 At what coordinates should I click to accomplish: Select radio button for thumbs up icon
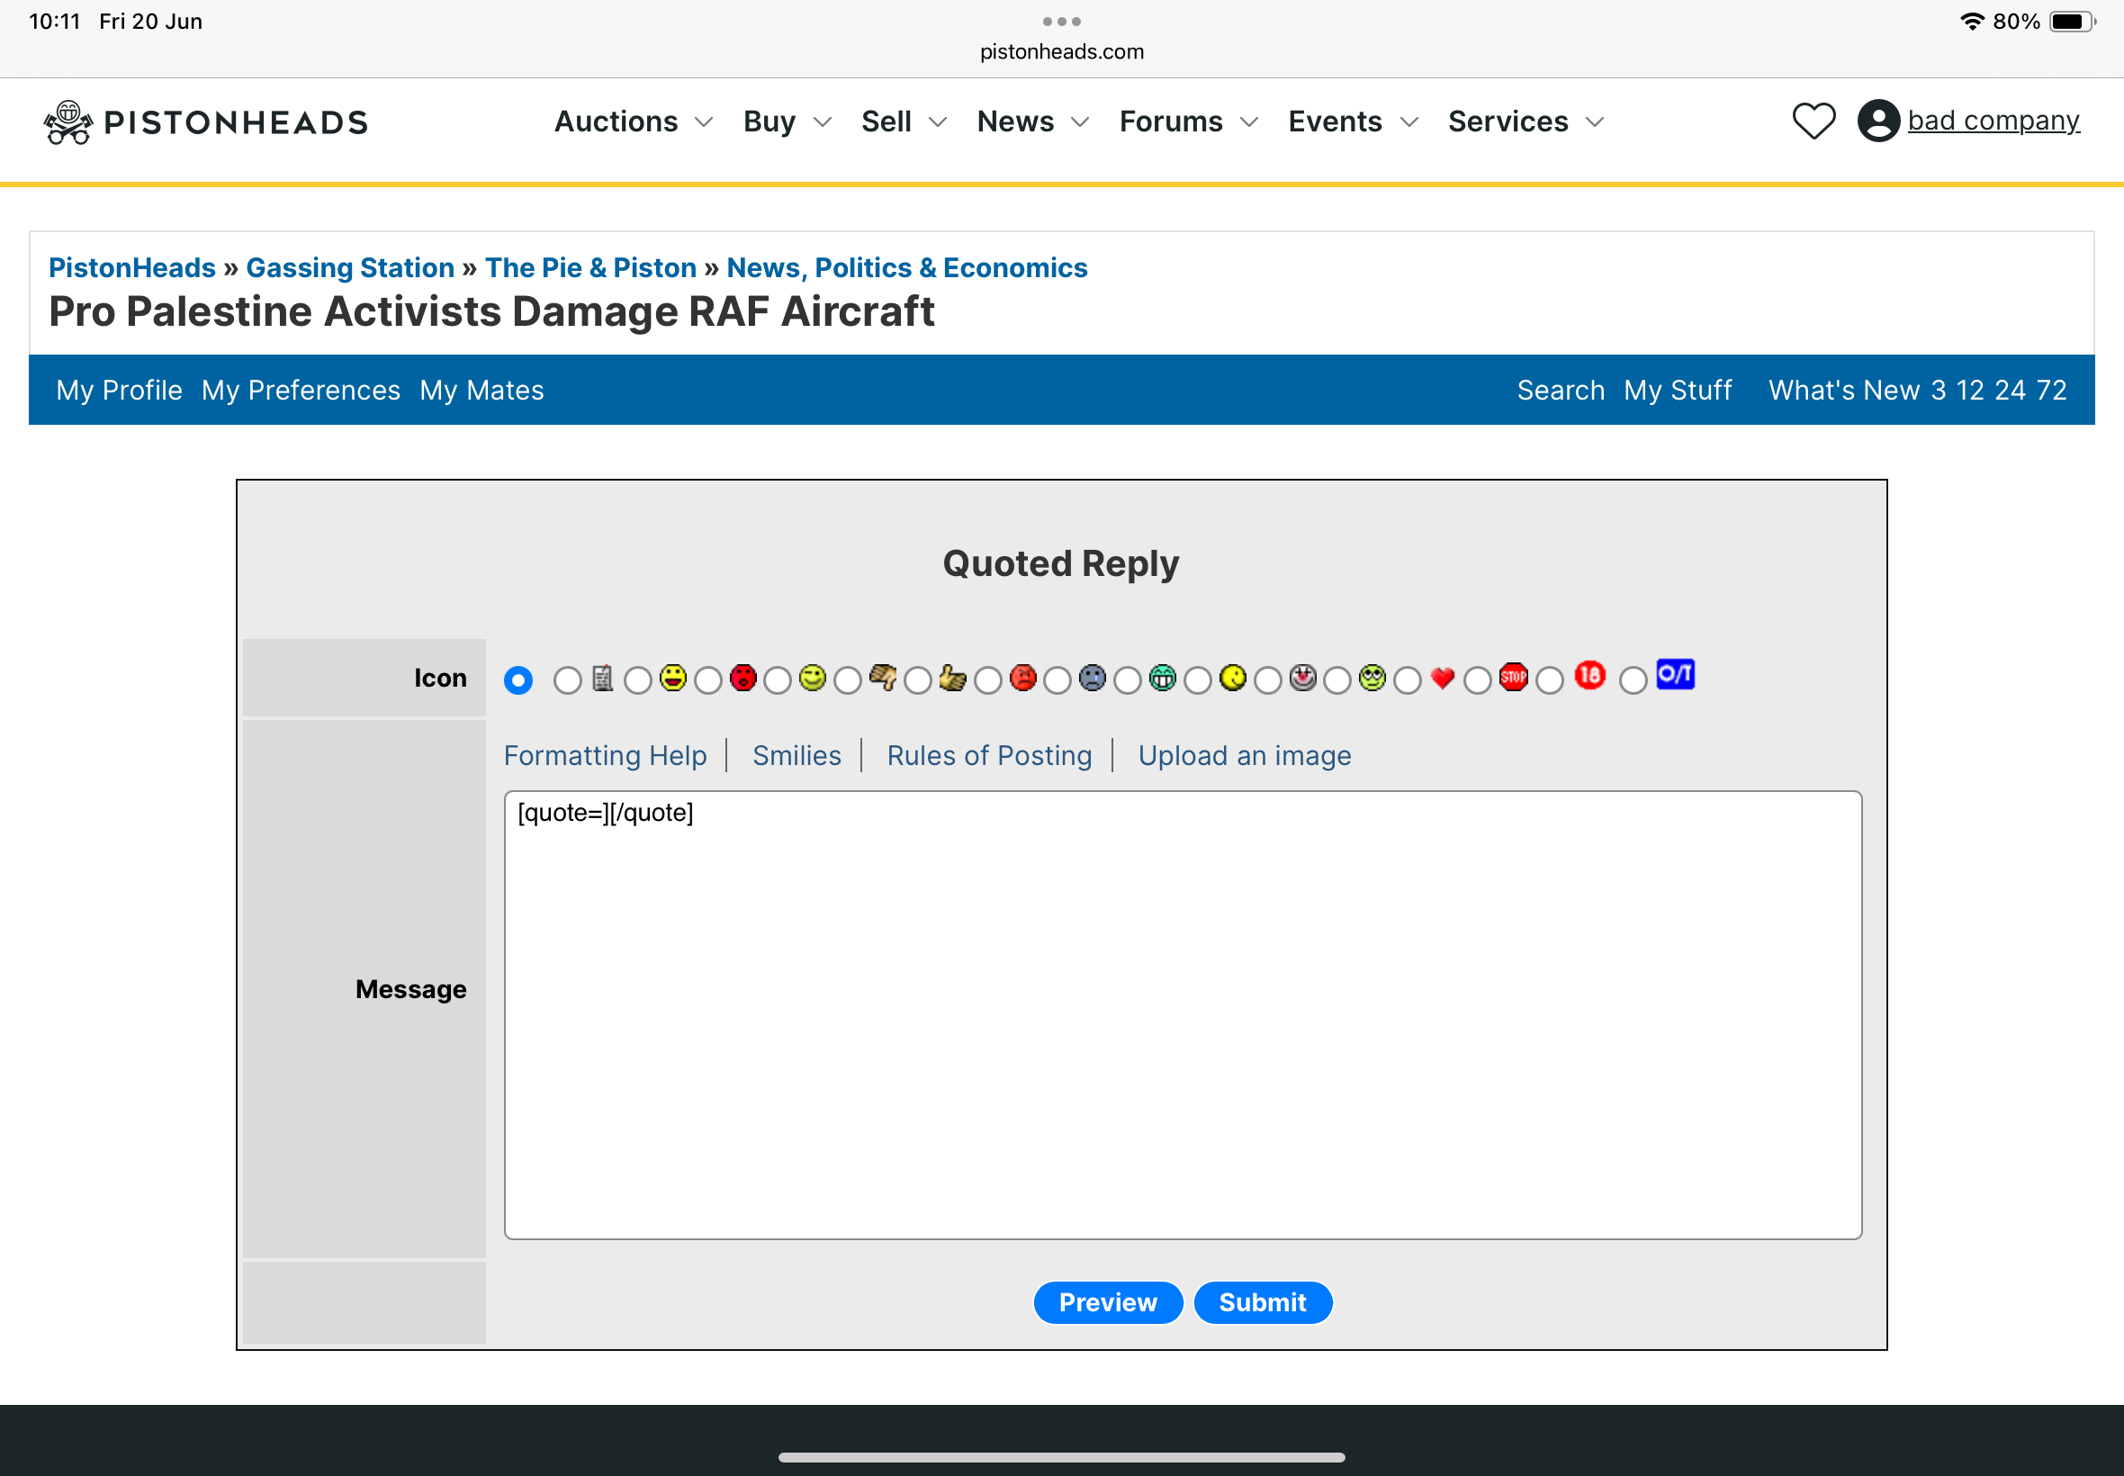917,681
